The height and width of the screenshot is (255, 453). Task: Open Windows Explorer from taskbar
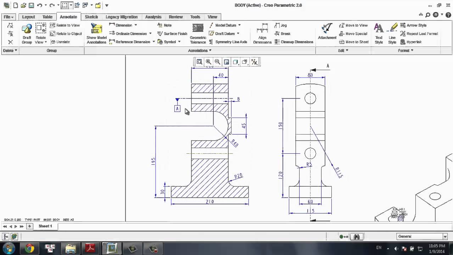pos(71,249)
